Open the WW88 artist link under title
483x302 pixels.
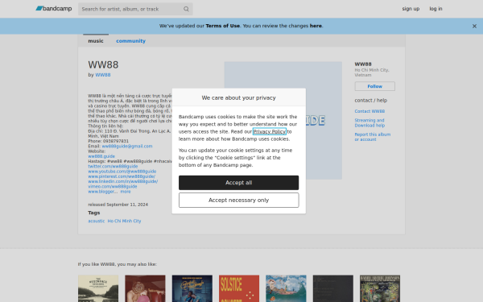pos(103,75)
